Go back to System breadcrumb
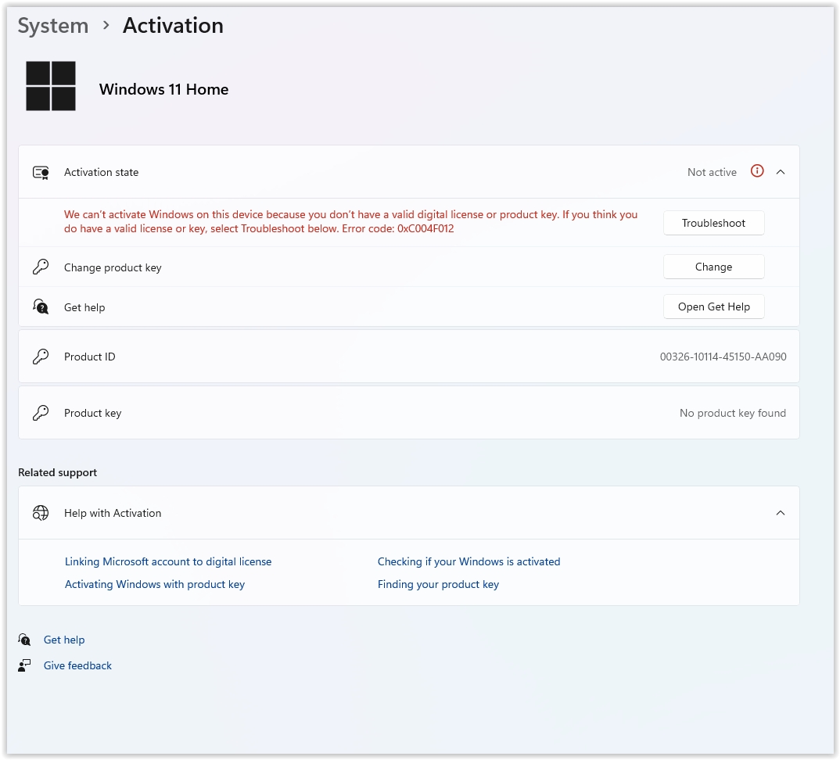The image size is (840, 760). pyautogui.click(x=53, y=26)
